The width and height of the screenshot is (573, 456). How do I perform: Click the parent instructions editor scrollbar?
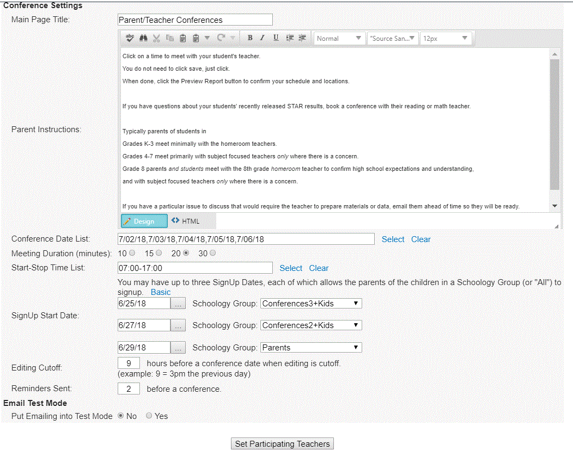554,124
